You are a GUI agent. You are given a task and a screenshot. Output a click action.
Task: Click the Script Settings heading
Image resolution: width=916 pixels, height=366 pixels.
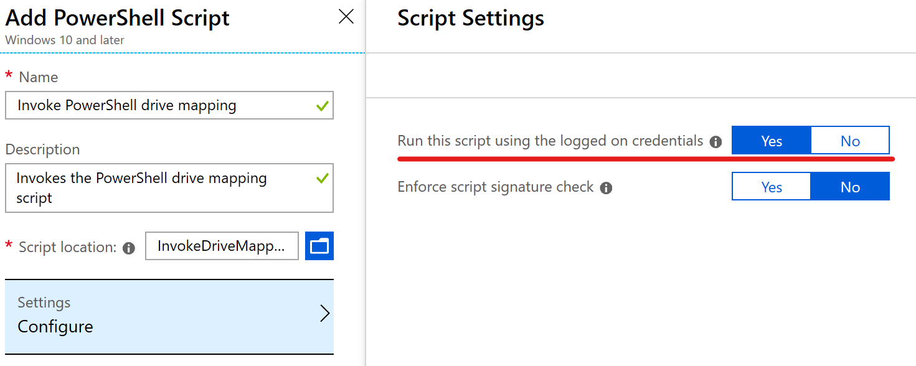coord(471,18)
